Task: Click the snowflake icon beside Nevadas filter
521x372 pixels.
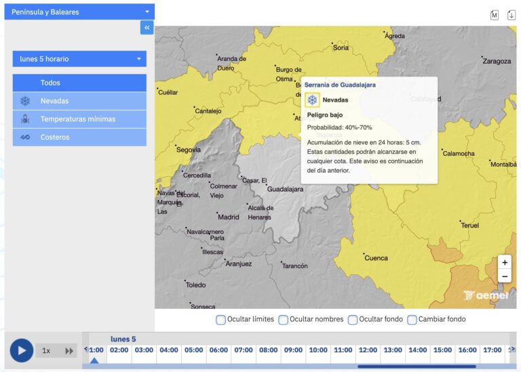Action: pyautogui.click(x=25, y=101)
